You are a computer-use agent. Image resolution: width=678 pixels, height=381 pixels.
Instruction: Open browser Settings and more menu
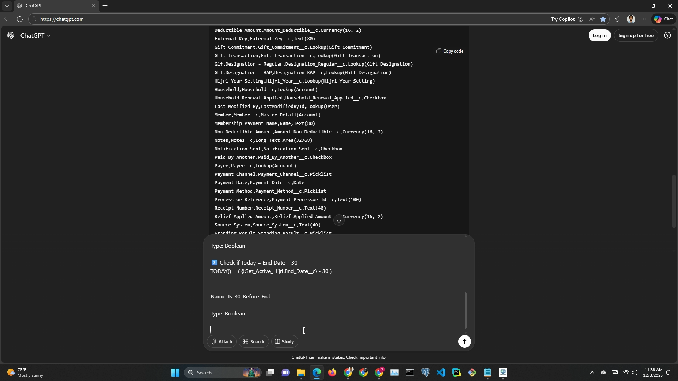(x=644, y=19)
